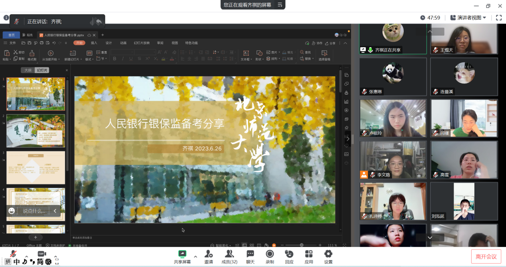Toggle full screen mode icon
The width and height of the screenshot is (506, 267).
tap(499, 18)
